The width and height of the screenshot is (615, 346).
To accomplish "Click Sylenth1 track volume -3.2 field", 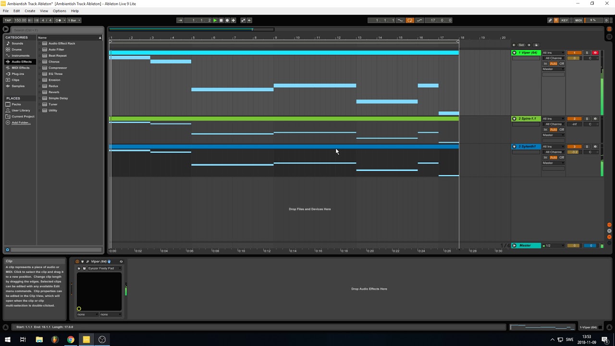I will 574,152.
